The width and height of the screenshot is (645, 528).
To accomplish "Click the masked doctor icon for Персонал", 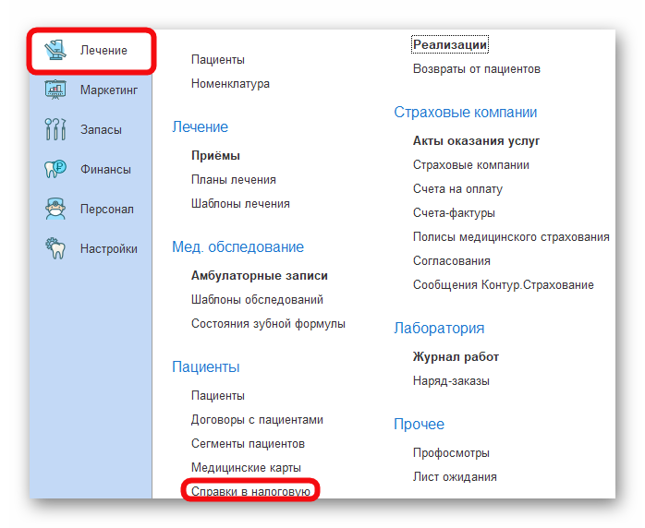I will coord(55,209).
